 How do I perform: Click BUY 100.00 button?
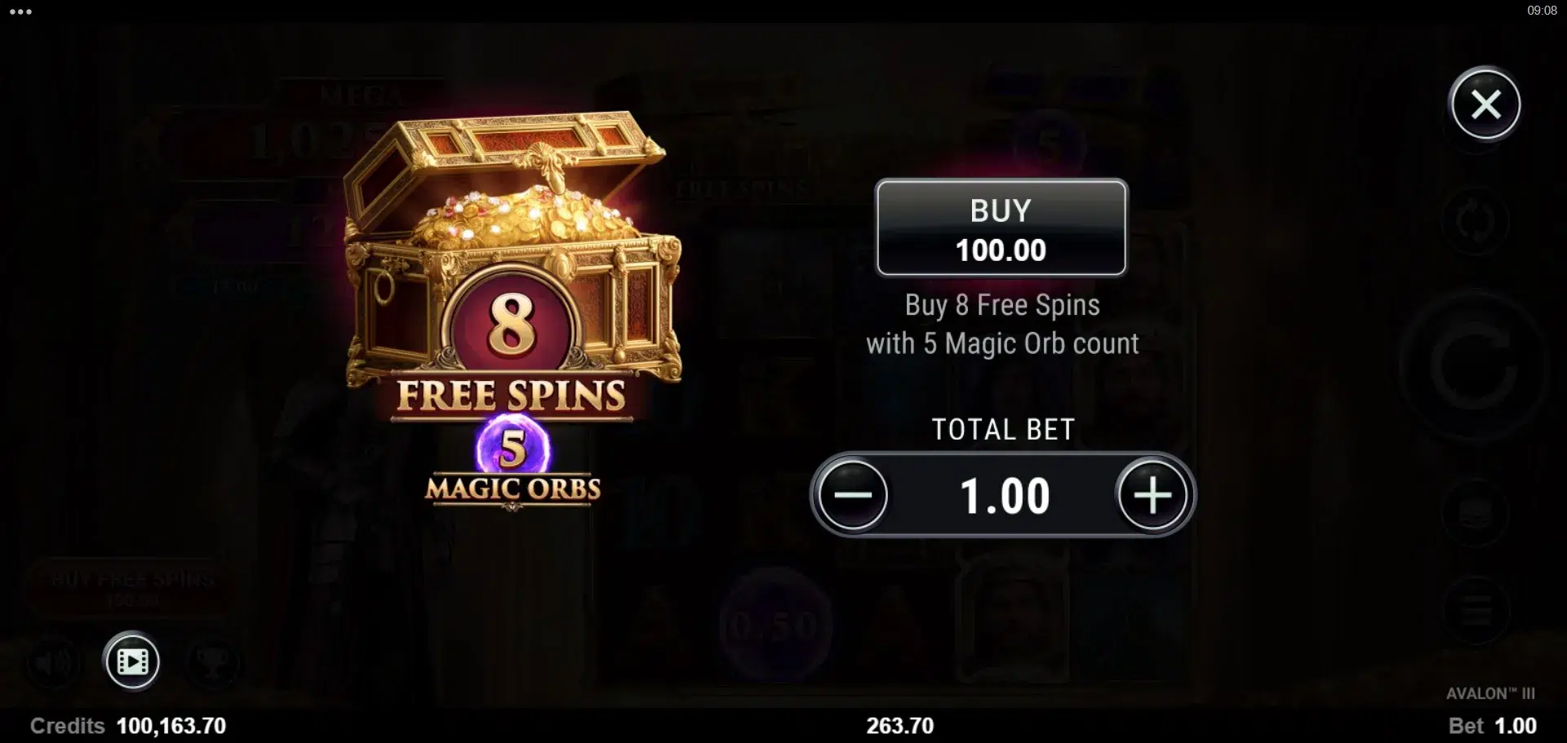(1001, 228)
